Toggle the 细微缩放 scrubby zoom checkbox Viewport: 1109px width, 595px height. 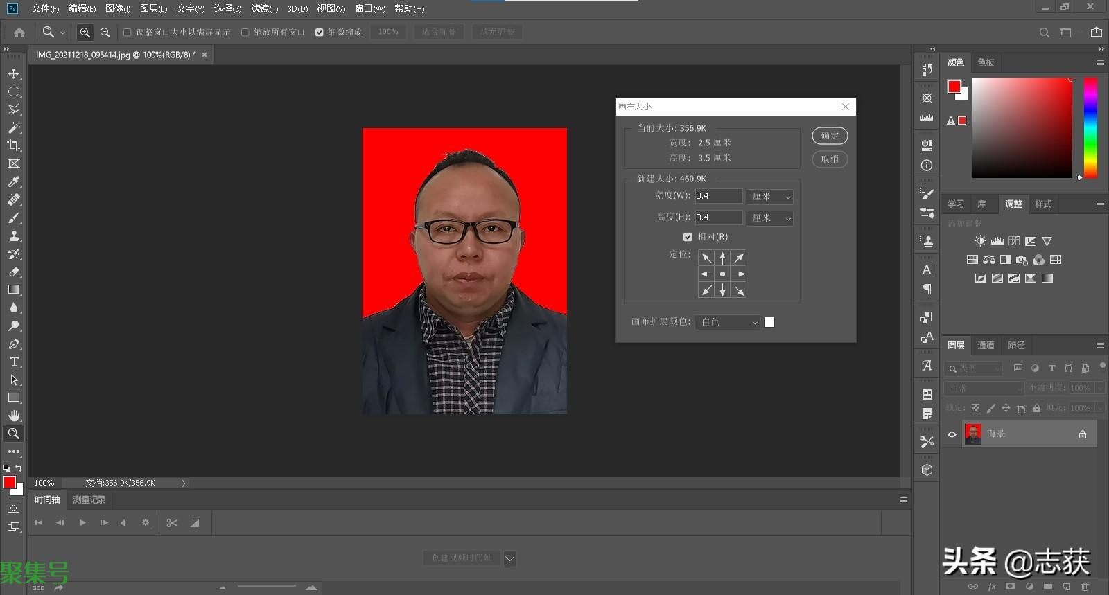(x=320, y=32)
